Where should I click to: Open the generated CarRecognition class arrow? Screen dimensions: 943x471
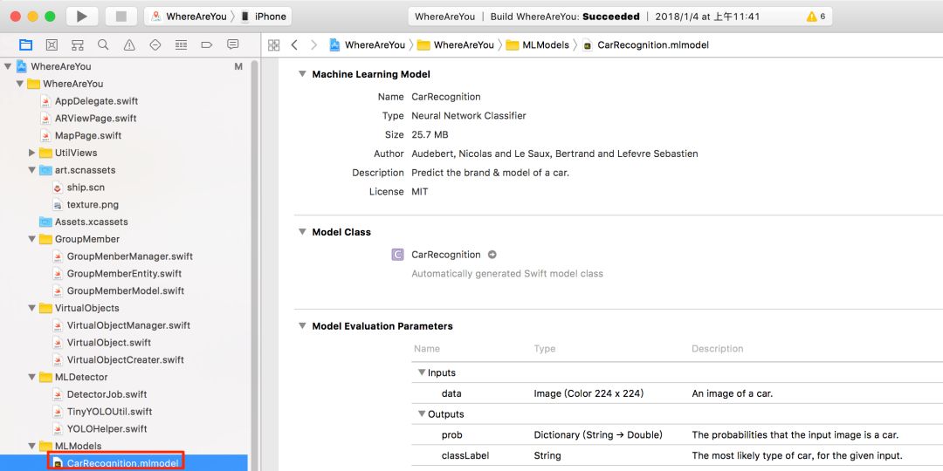pos(492,255)
